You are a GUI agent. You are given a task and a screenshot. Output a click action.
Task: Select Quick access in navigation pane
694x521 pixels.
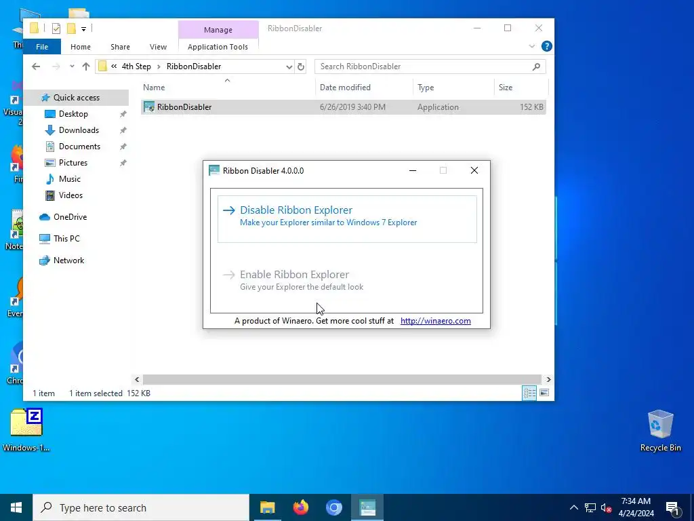point(76,98)
